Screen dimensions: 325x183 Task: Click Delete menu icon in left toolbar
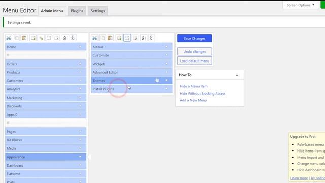(x=56, y=38)
